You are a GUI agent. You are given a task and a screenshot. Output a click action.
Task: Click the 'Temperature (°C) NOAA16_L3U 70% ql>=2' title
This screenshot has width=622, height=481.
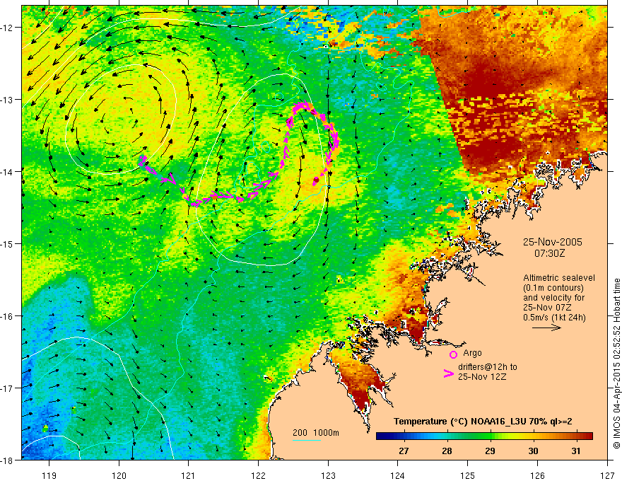click(x=483, y=422)
